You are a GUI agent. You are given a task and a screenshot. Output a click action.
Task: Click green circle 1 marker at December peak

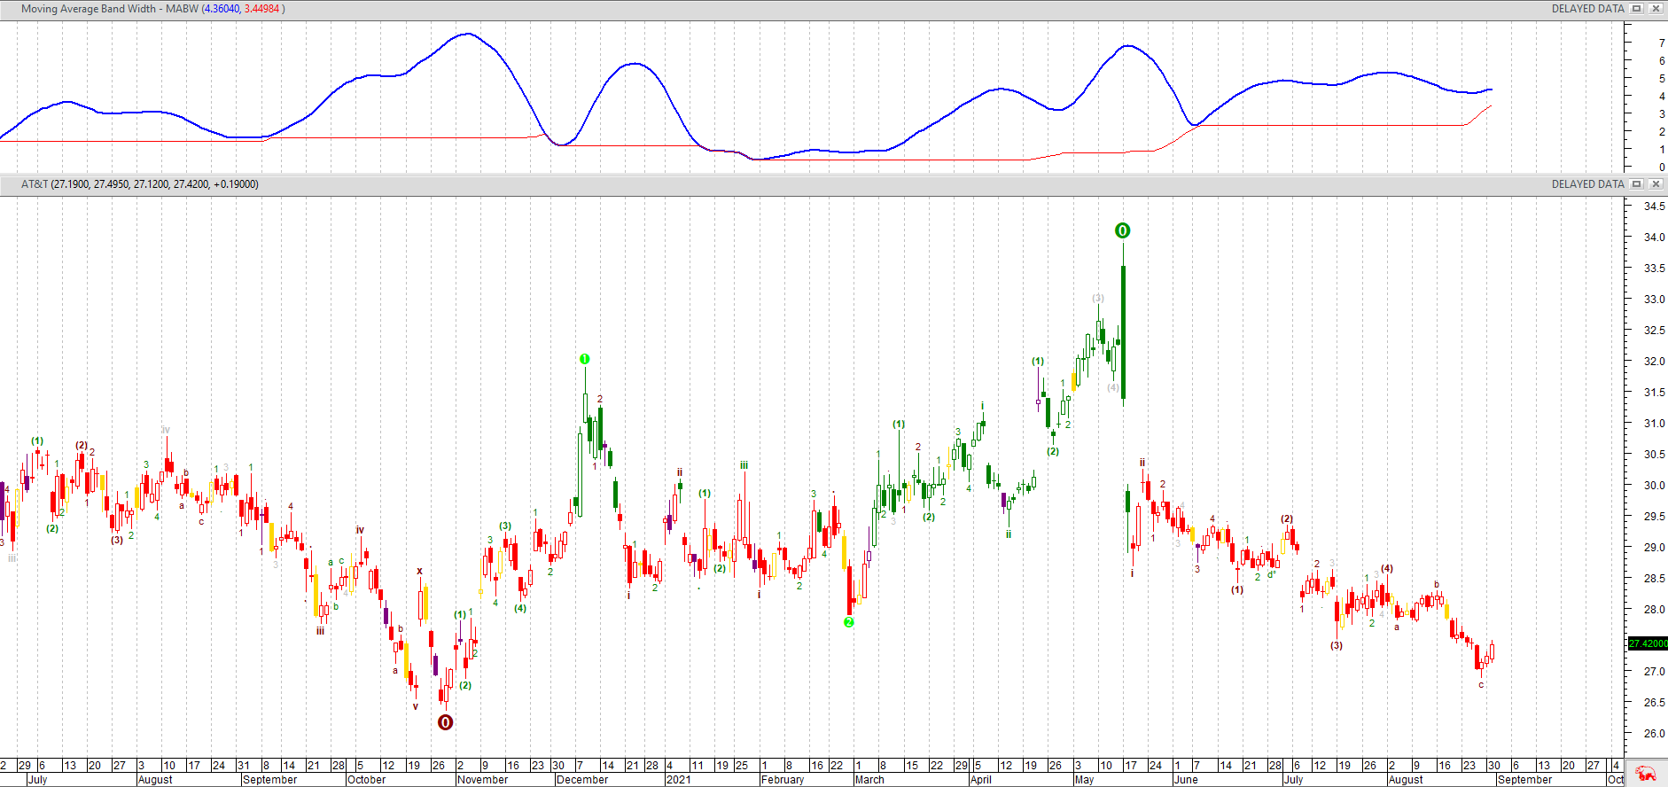584,359
